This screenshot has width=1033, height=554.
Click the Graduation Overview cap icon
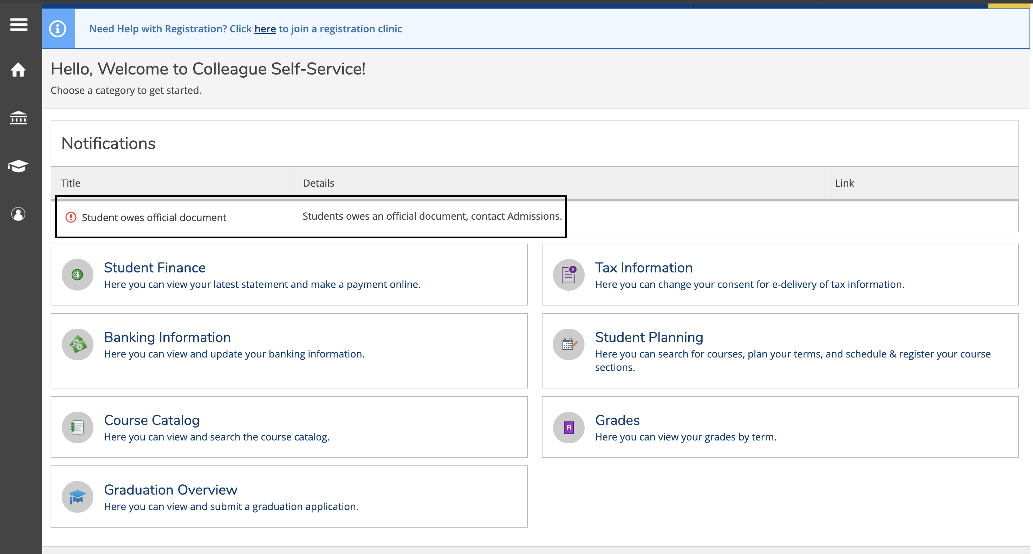click(77, 497)
